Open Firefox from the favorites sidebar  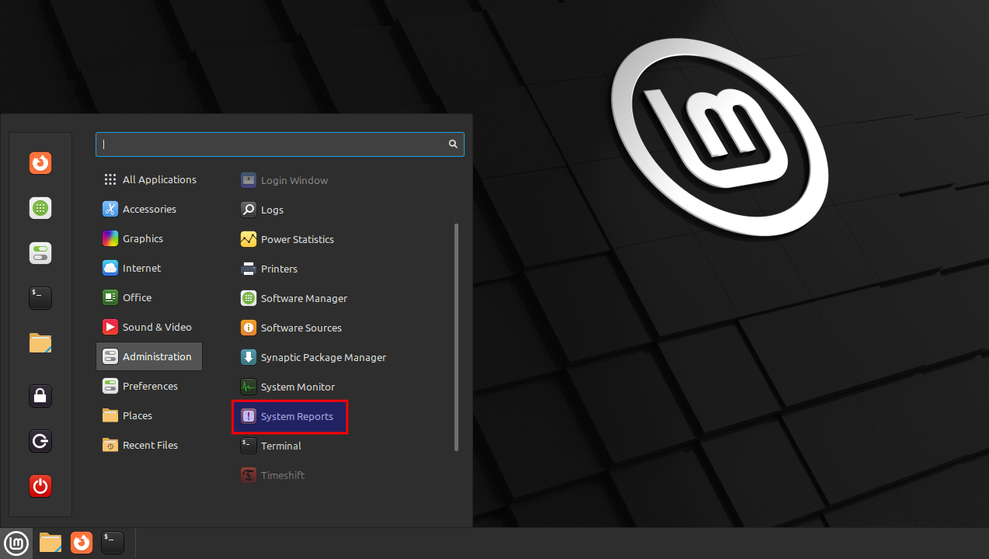pos(40,163)
